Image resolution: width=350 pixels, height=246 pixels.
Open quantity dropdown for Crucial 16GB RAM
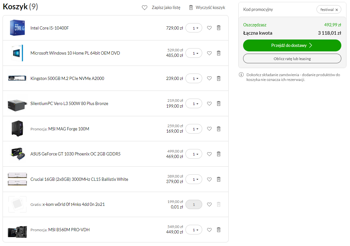(194, 180)
